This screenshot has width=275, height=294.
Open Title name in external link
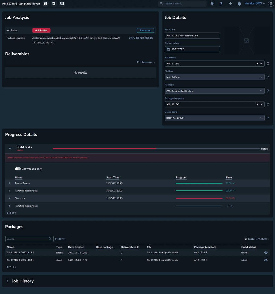[x=268, y=63]
